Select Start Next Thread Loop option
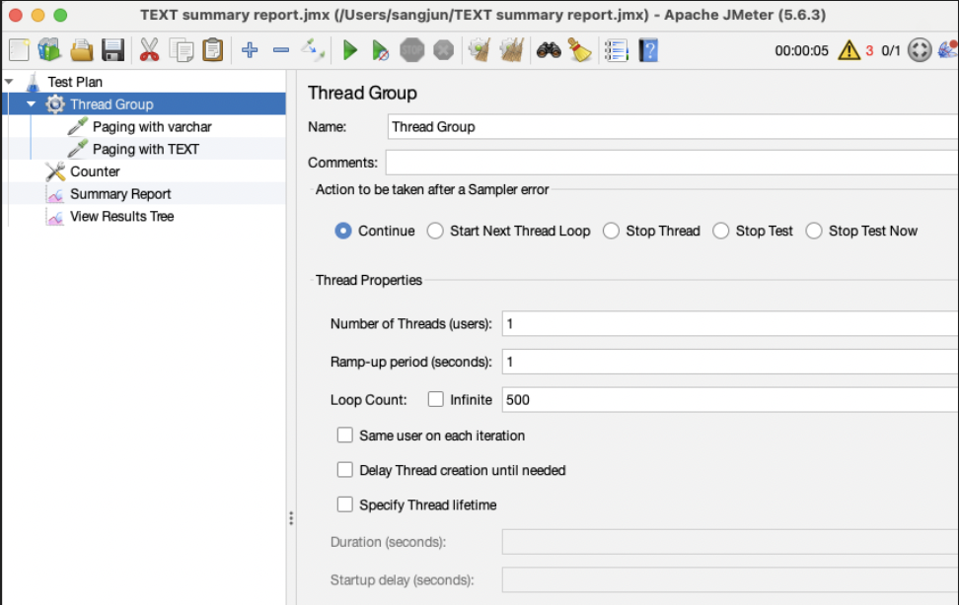This screenshot has height=605, width=959. pyautogui.click(x=435, y=231)
